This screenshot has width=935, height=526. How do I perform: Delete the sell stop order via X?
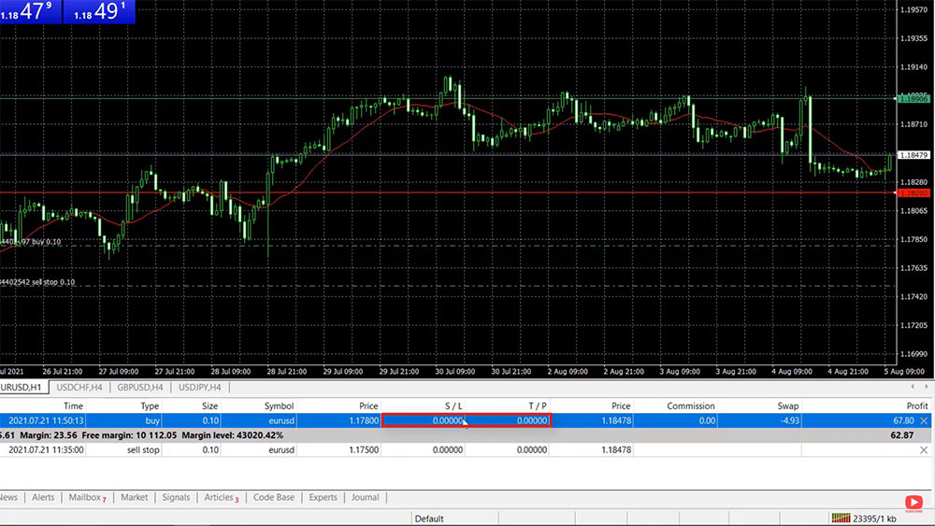click(924, 449)
